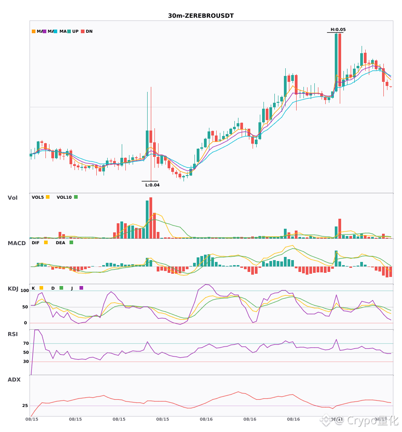This screenshot has height=432, width=402.
Task: Toggle the yellow K line legend marker
Action: coord(41,288)
